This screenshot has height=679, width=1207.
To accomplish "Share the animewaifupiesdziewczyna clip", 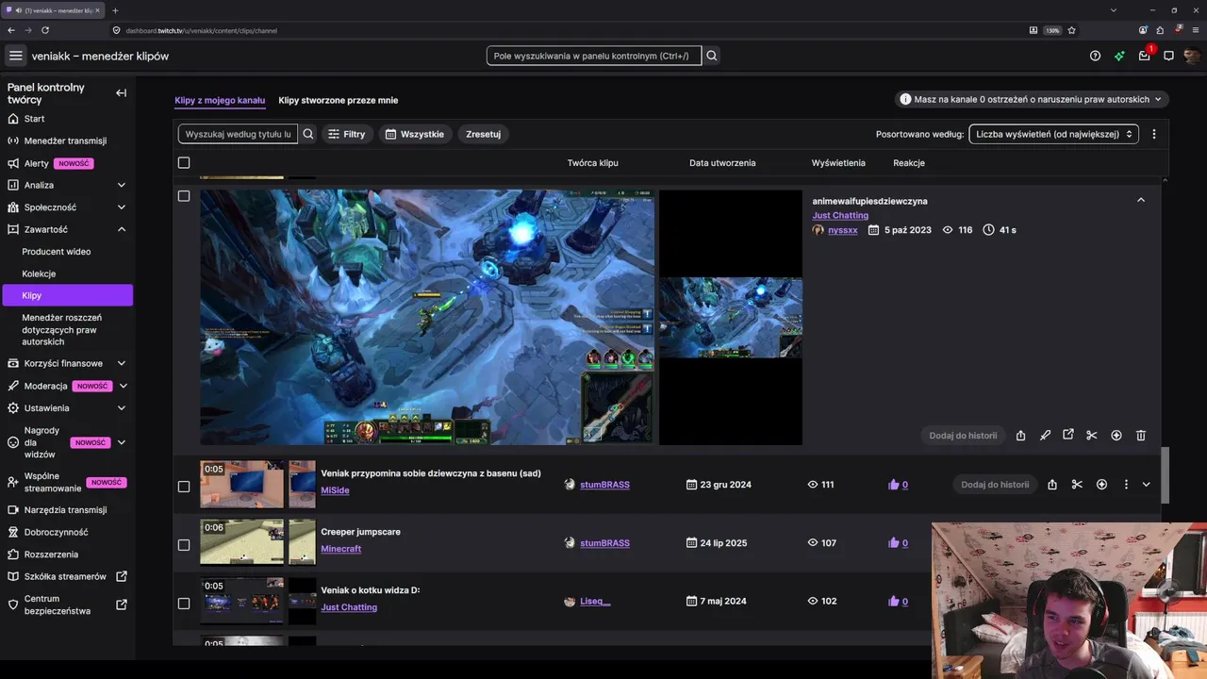I will (1020, 436).
